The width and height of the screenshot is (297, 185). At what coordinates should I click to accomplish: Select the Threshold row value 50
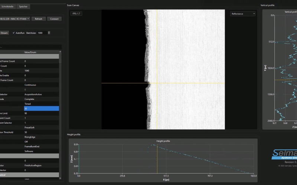41,132
